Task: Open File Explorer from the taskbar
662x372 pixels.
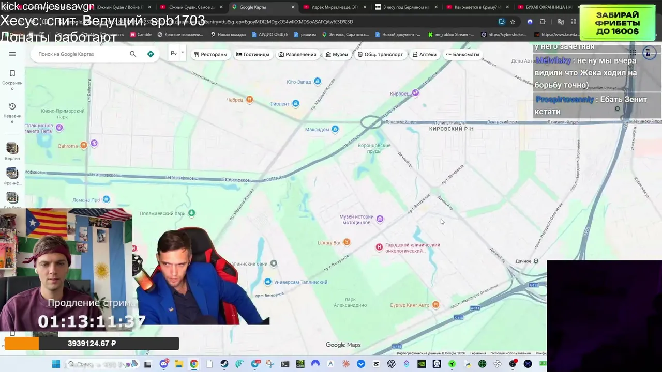Action: coord(179,364)
